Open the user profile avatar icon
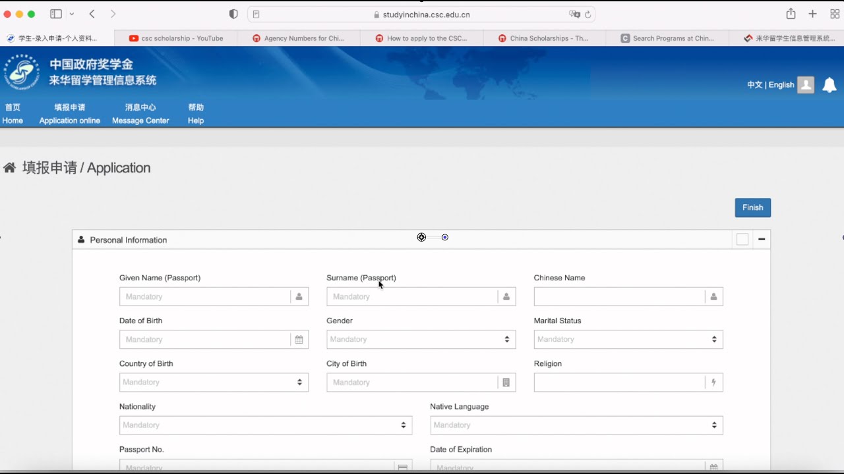The image size is (844, 474). [806, 84]
